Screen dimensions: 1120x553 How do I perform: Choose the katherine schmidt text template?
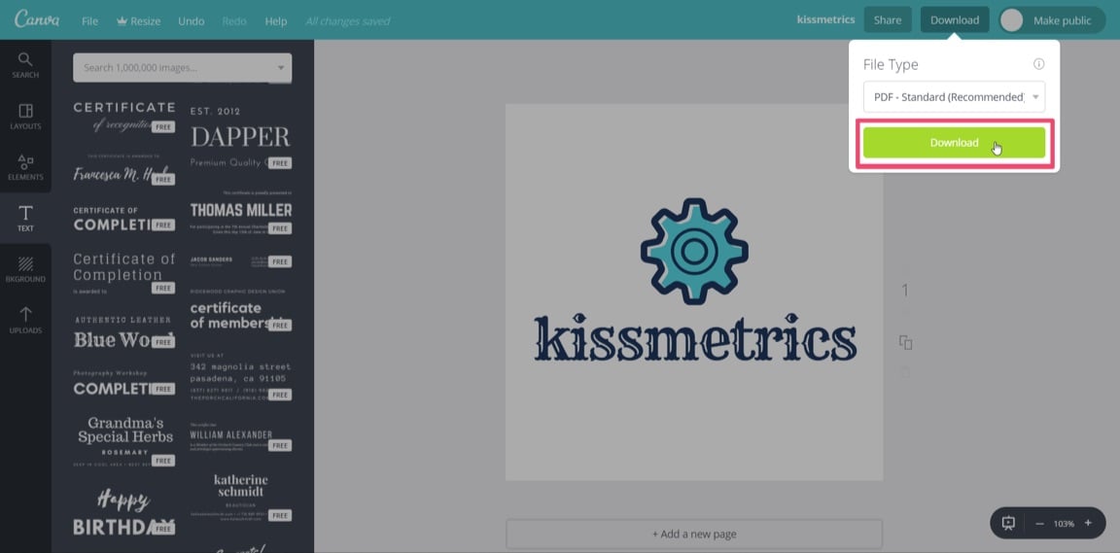point(240,497)
